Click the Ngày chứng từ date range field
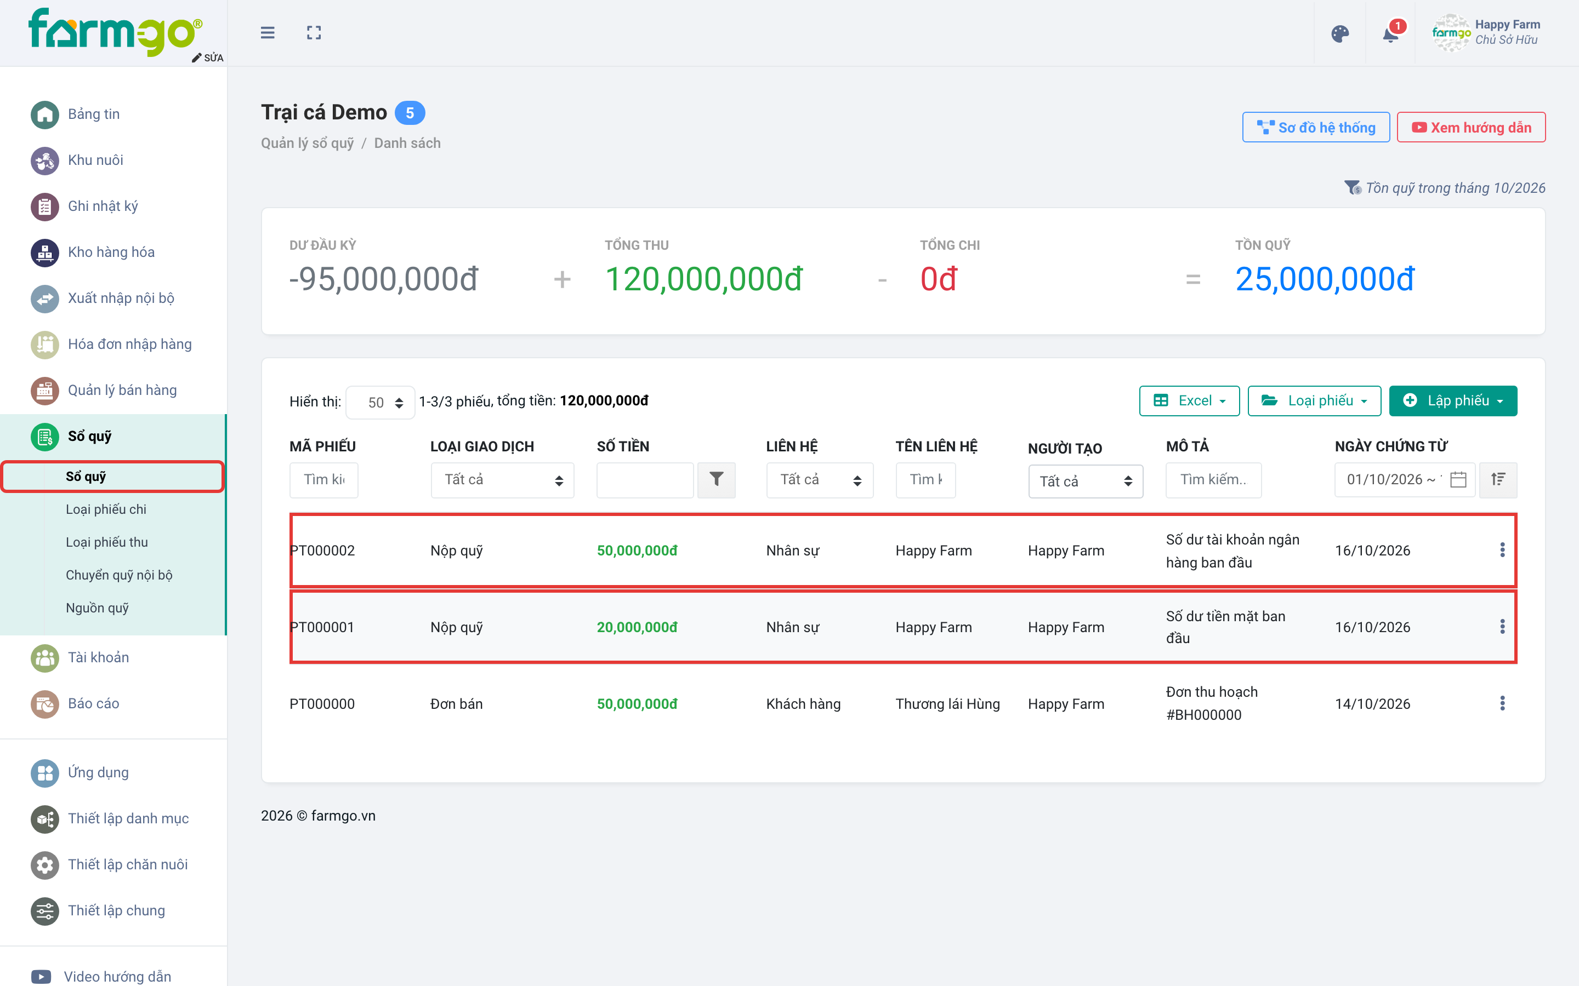The image size is (1579, 986). 1404,480
